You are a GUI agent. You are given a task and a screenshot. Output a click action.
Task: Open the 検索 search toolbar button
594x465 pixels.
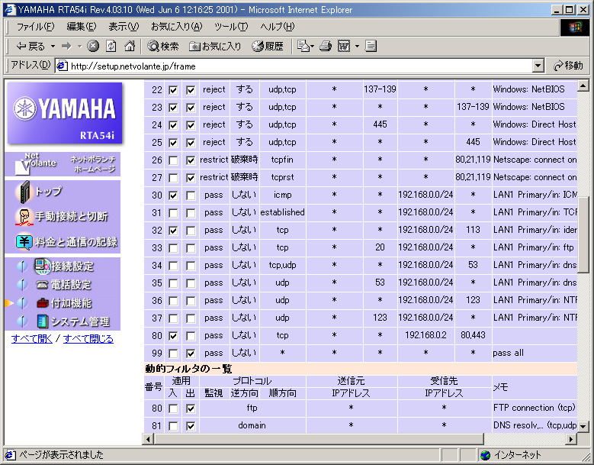pos(163,47)
